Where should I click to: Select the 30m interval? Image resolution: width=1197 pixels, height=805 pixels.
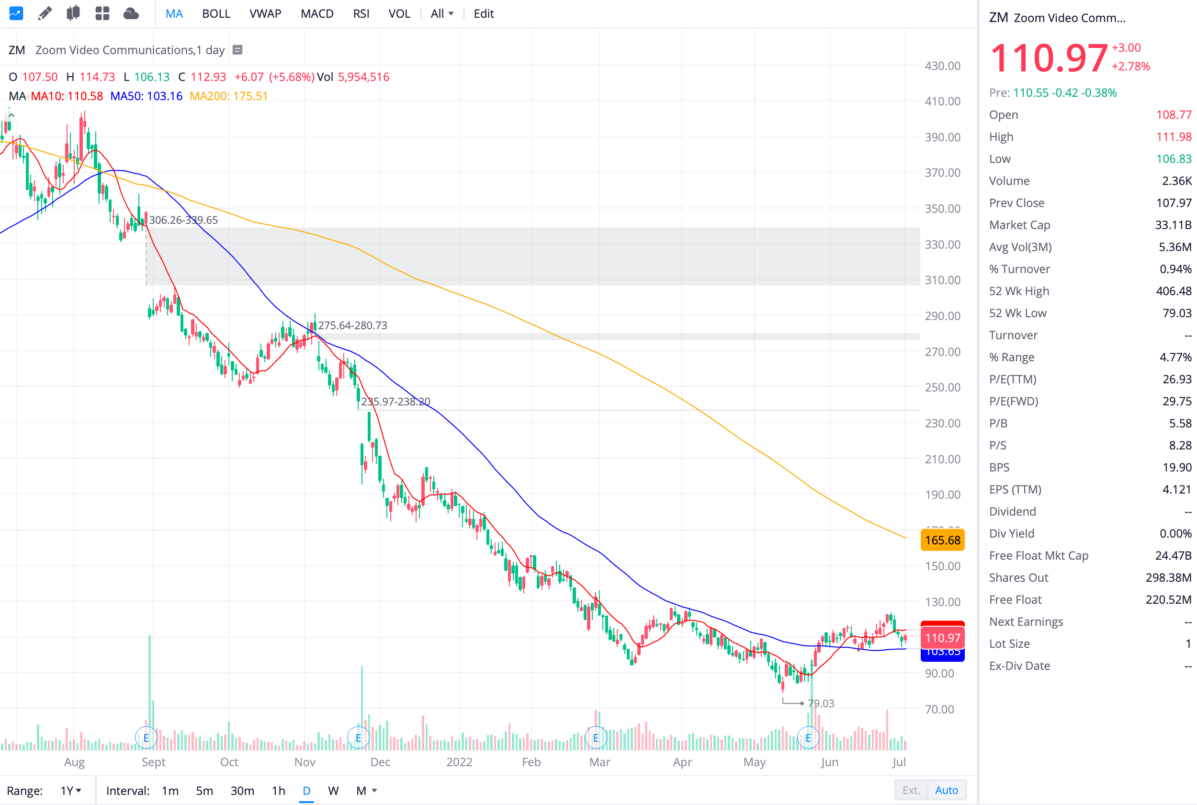(x=242, y=791)
